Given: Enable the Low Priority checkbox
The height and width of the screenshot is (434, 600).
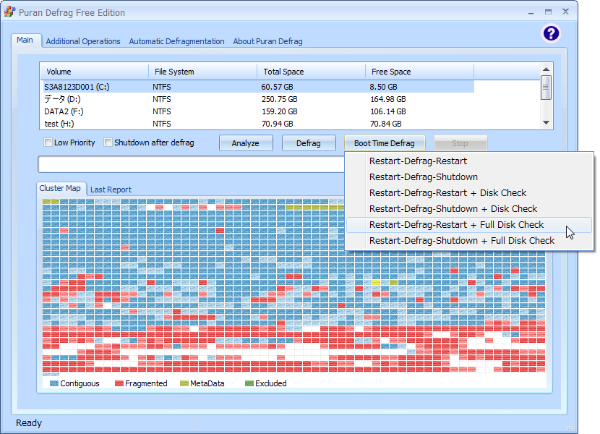Looking at the screenshot, I should click(x=48, y=142).
